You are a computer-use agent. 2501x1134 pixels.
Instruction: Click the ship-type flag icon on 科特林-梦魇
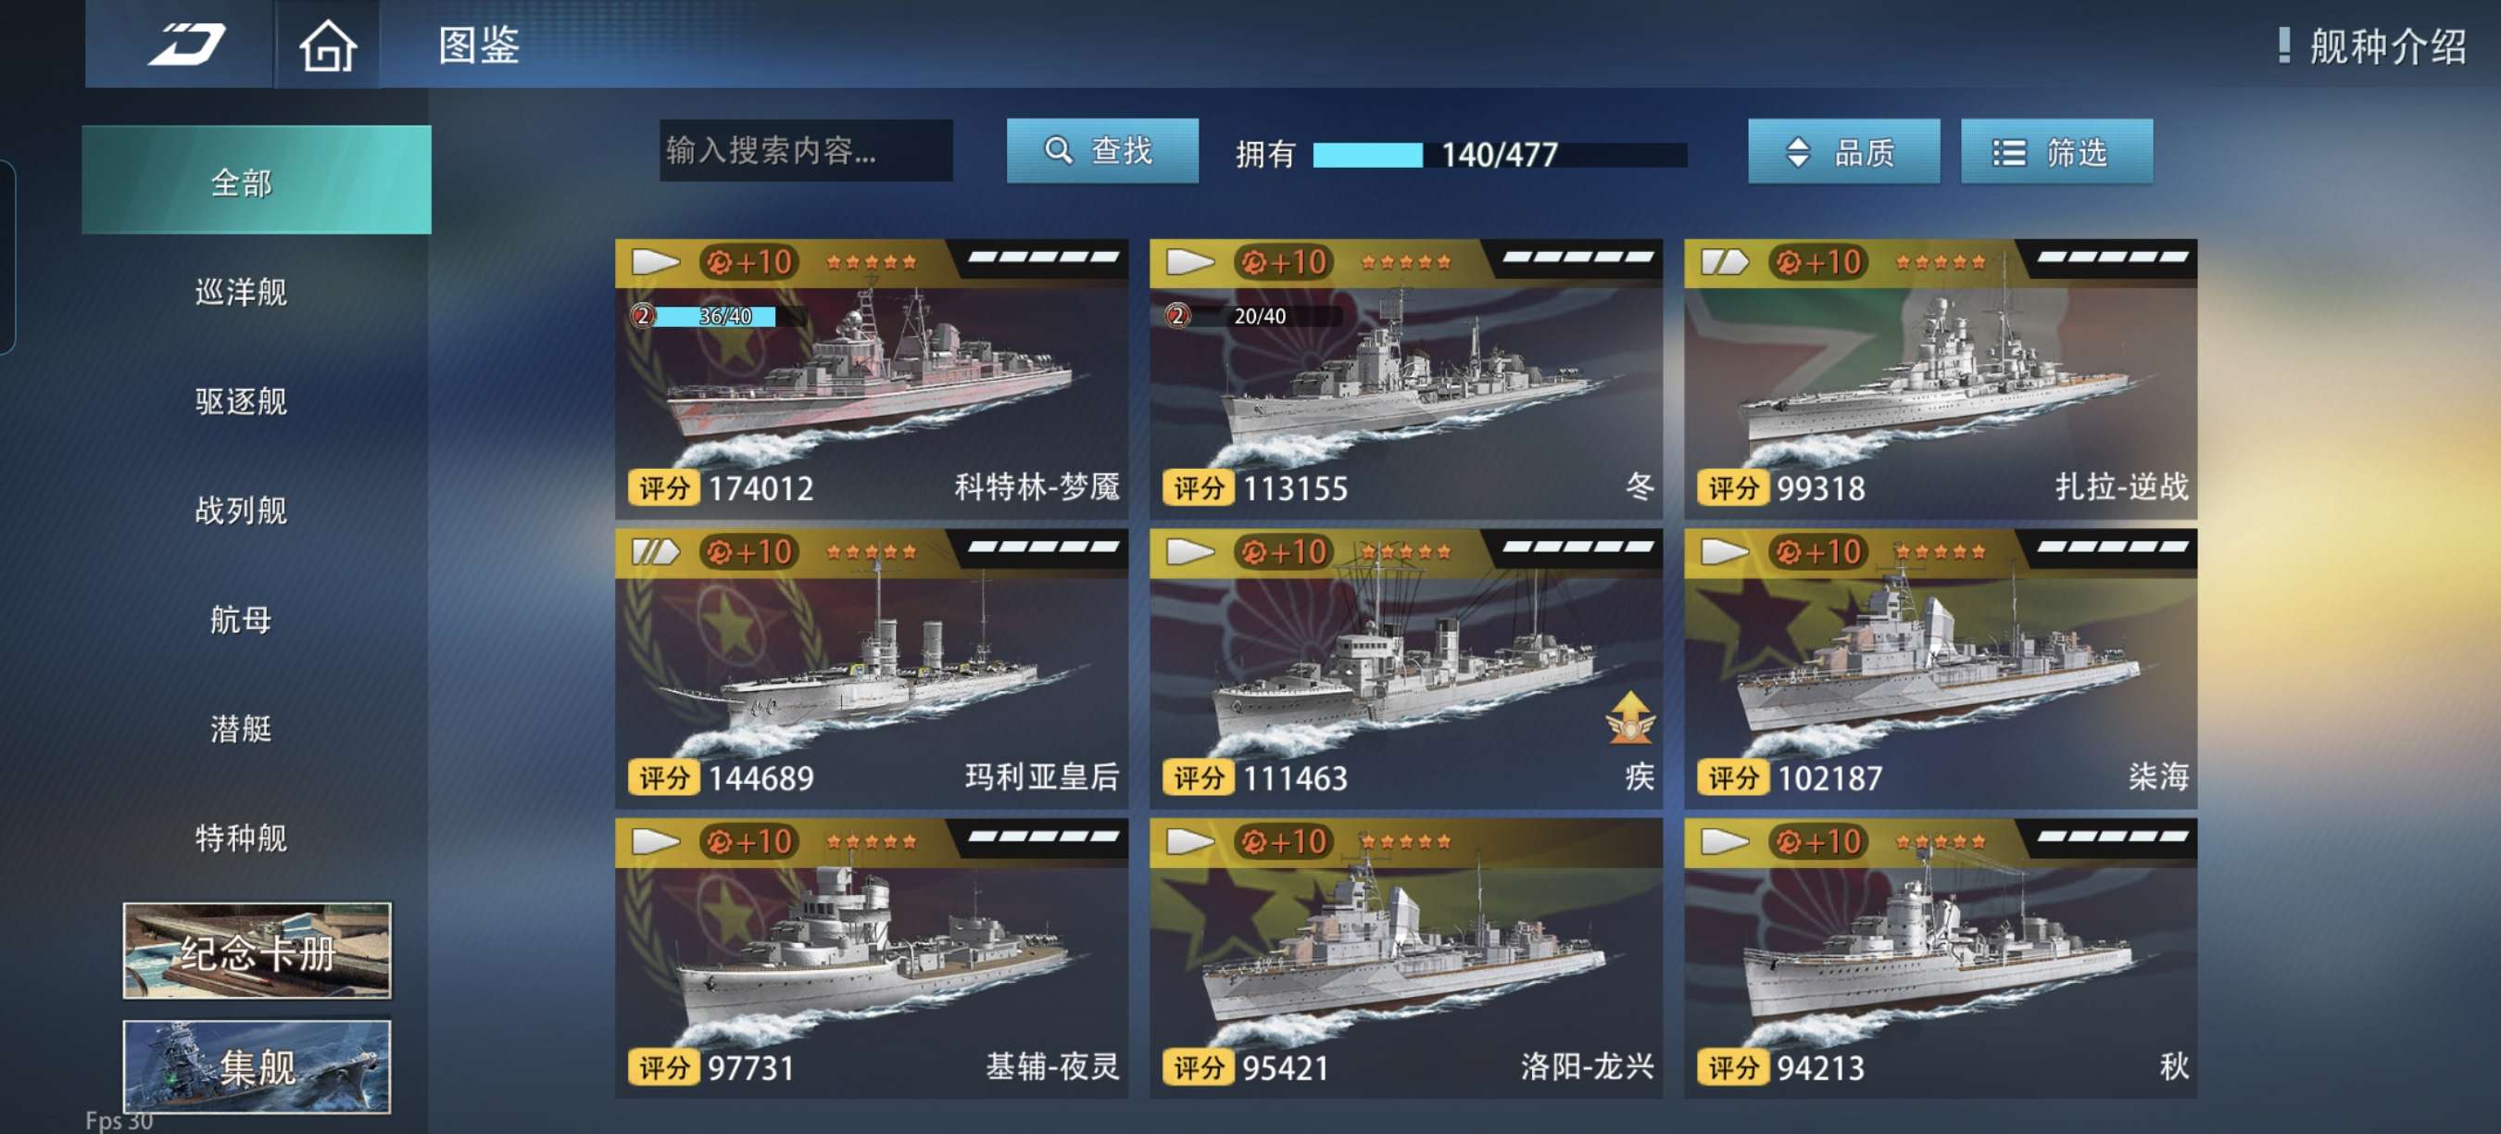(x=655, y=262)
